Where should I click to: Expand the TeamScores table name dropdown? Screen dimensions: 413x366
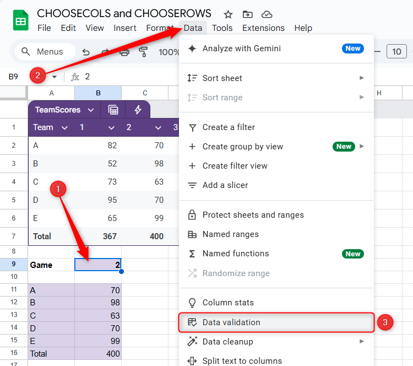point(90,110)
